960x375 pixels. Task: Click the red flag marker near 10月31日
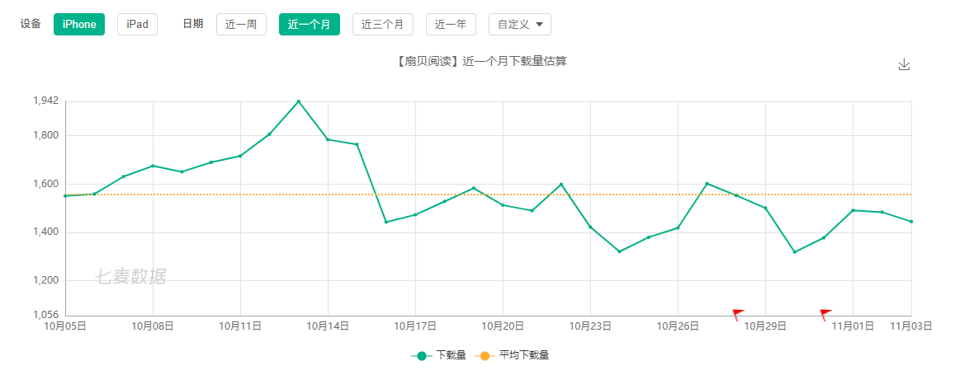point(825,314)
